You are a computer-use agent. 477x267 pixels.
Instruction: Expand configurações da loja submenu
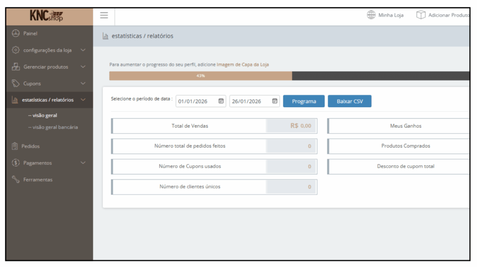[83, 50]
